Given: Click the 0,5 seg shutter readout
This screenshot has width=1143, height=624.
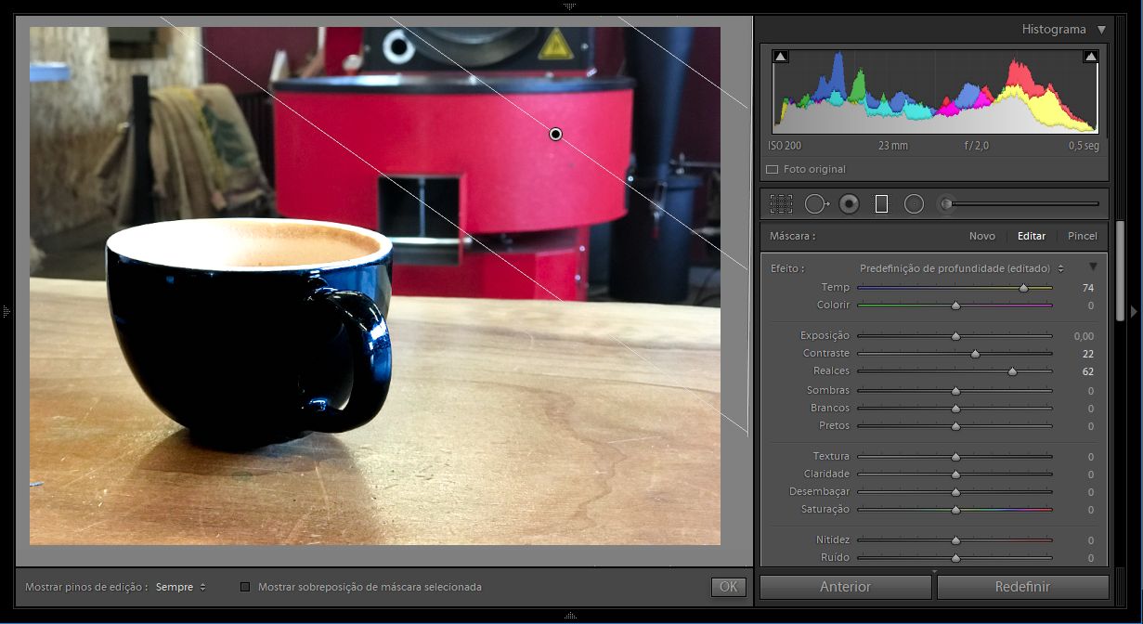Looking at the screenshot, I should [x=1084, y=146].
